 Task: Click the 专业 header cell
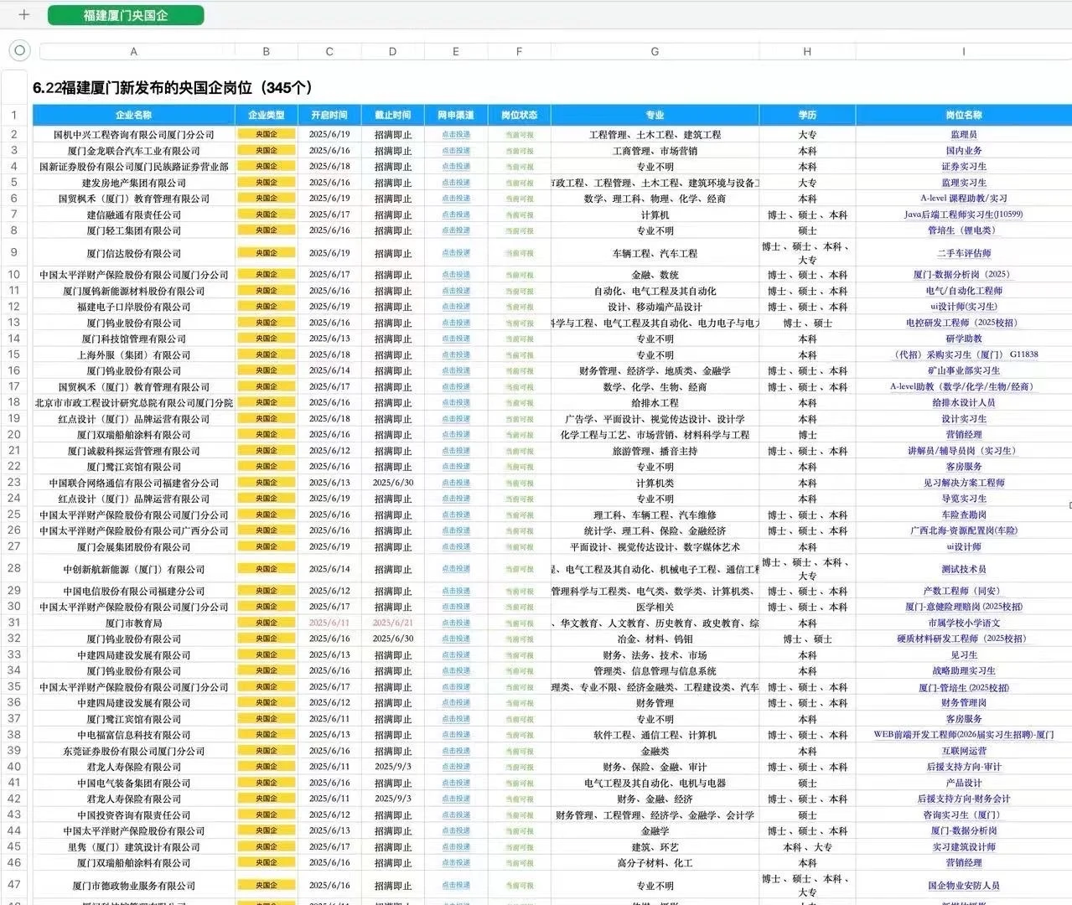click(655, 115)
